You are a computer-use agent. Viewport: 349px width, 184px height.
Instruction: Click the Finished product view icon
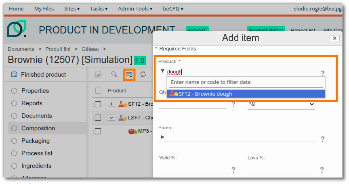[14, 74]
